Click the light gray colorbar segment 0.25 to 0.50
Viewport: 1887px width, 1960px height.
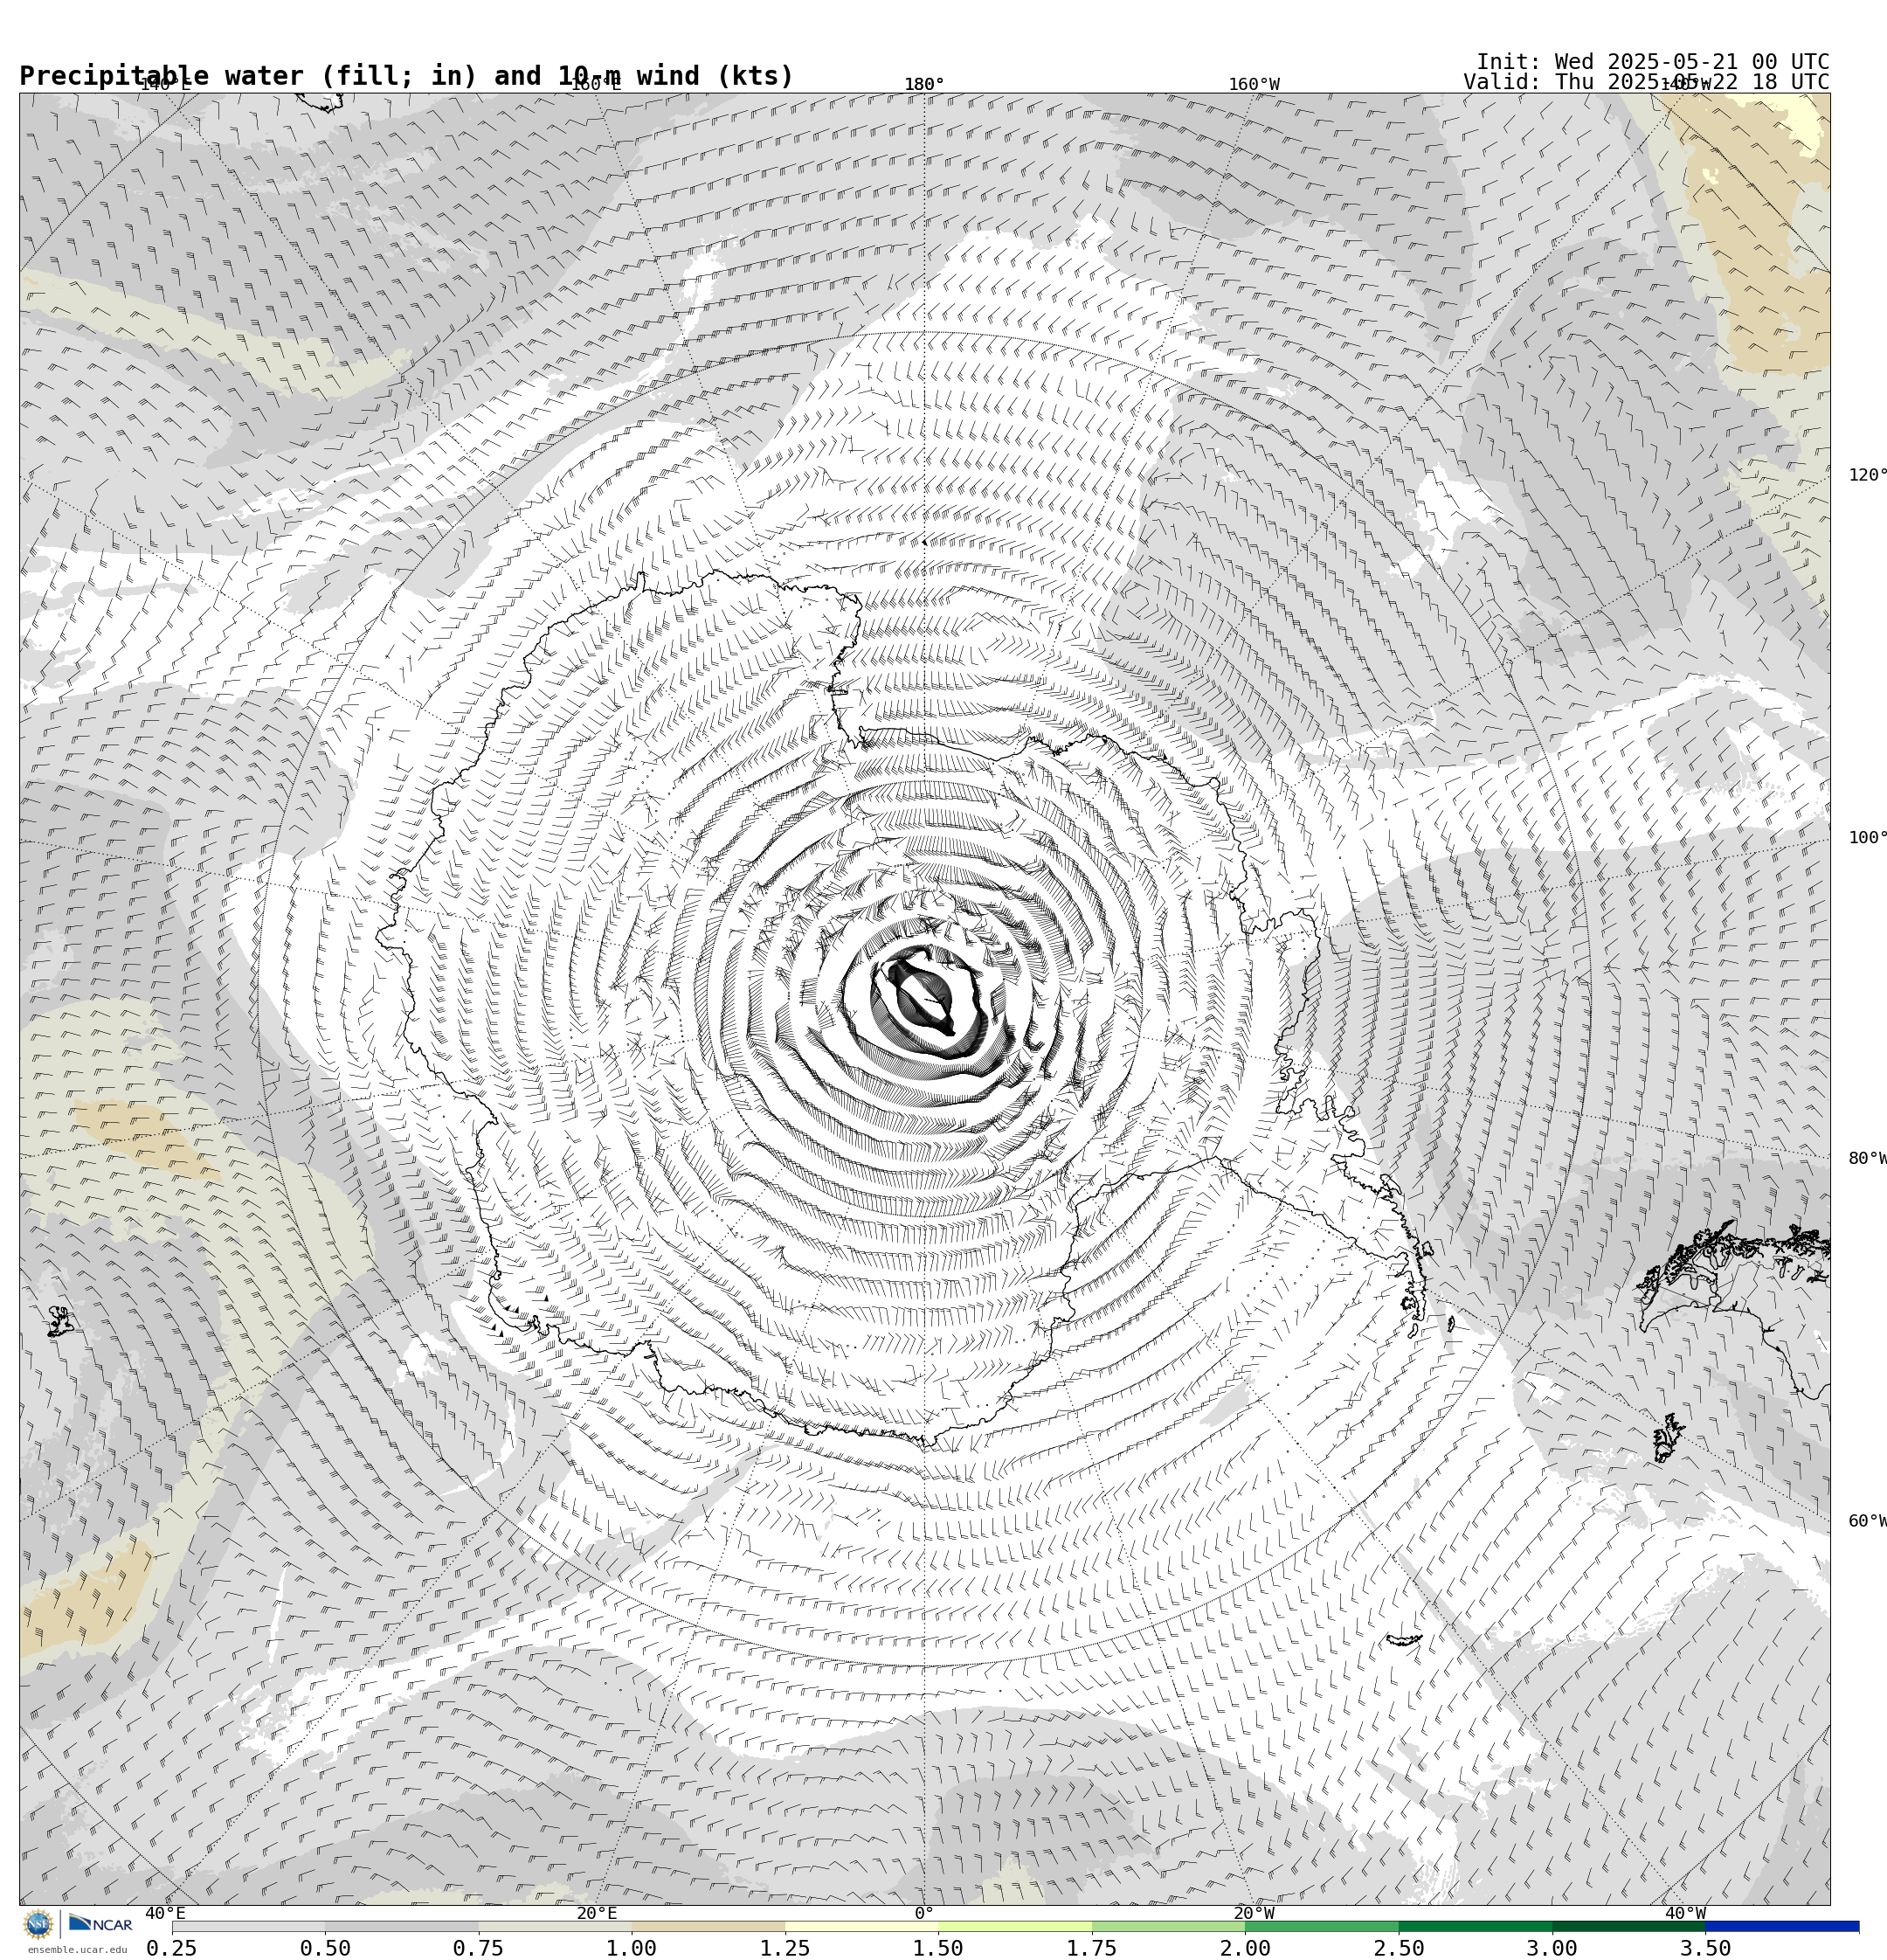pos(248,1926)
